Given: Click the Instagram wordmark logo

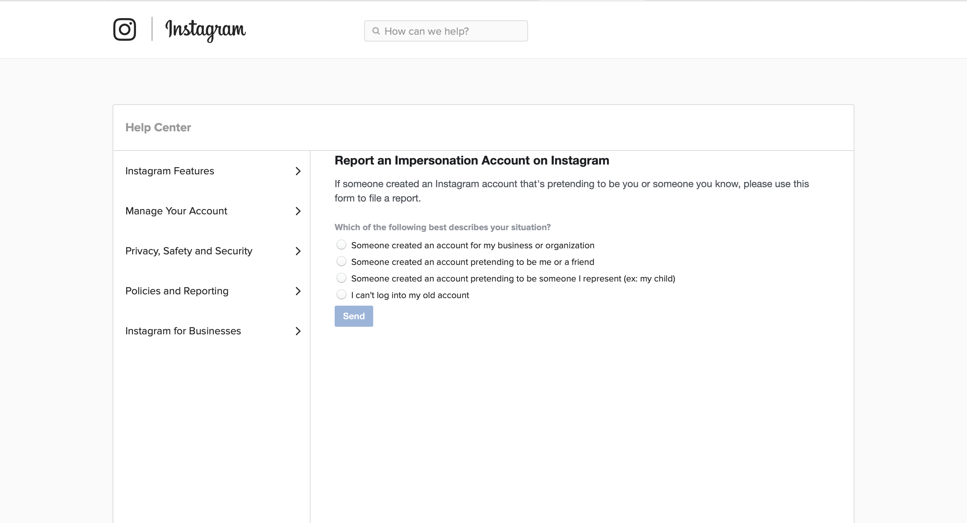Looking at the screenshot, I should (x=205, y=30).
